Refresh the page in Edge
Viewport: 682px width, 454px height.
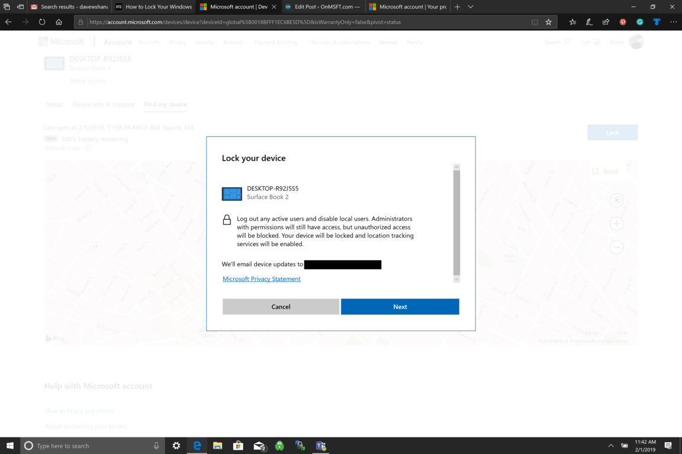coord(42,22)
